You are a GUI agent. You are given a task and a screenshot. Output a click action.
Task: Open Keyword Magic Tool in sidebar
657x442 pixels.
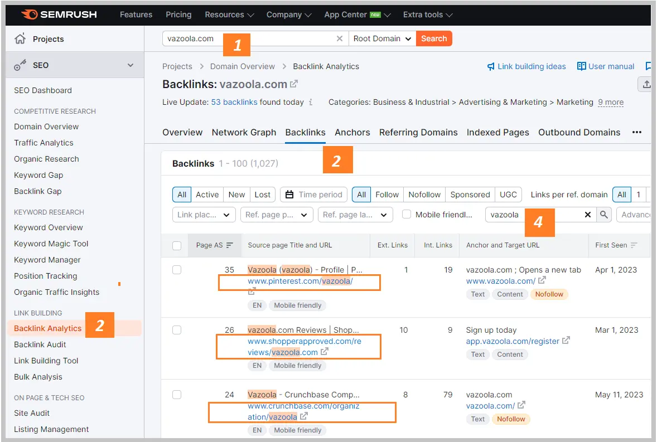51,244
